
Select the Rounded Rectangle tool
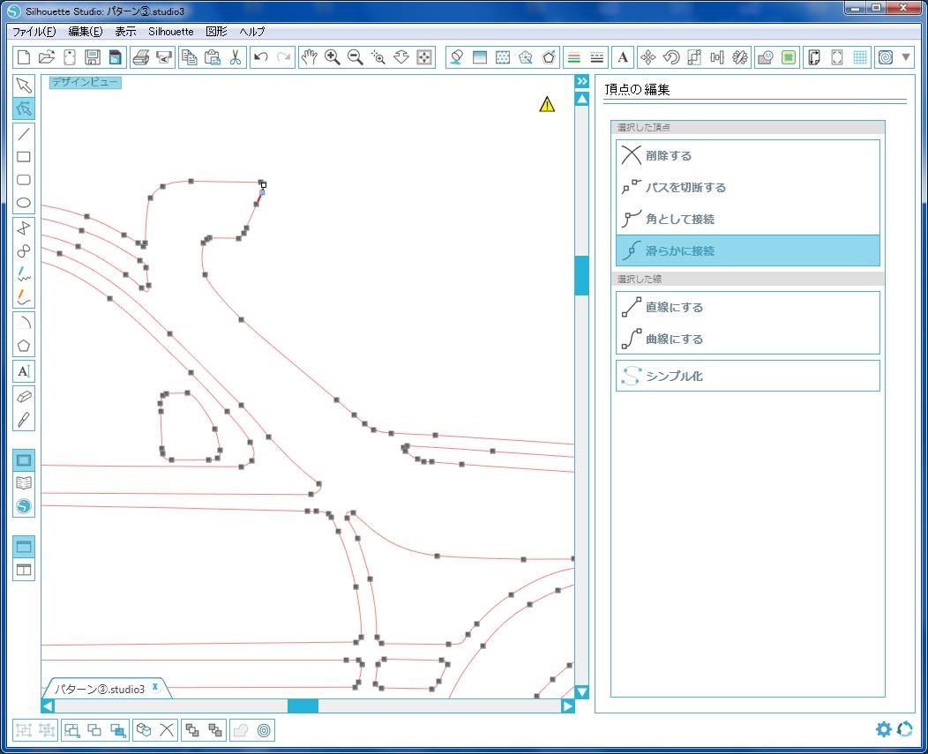click(x=24, y=180)
